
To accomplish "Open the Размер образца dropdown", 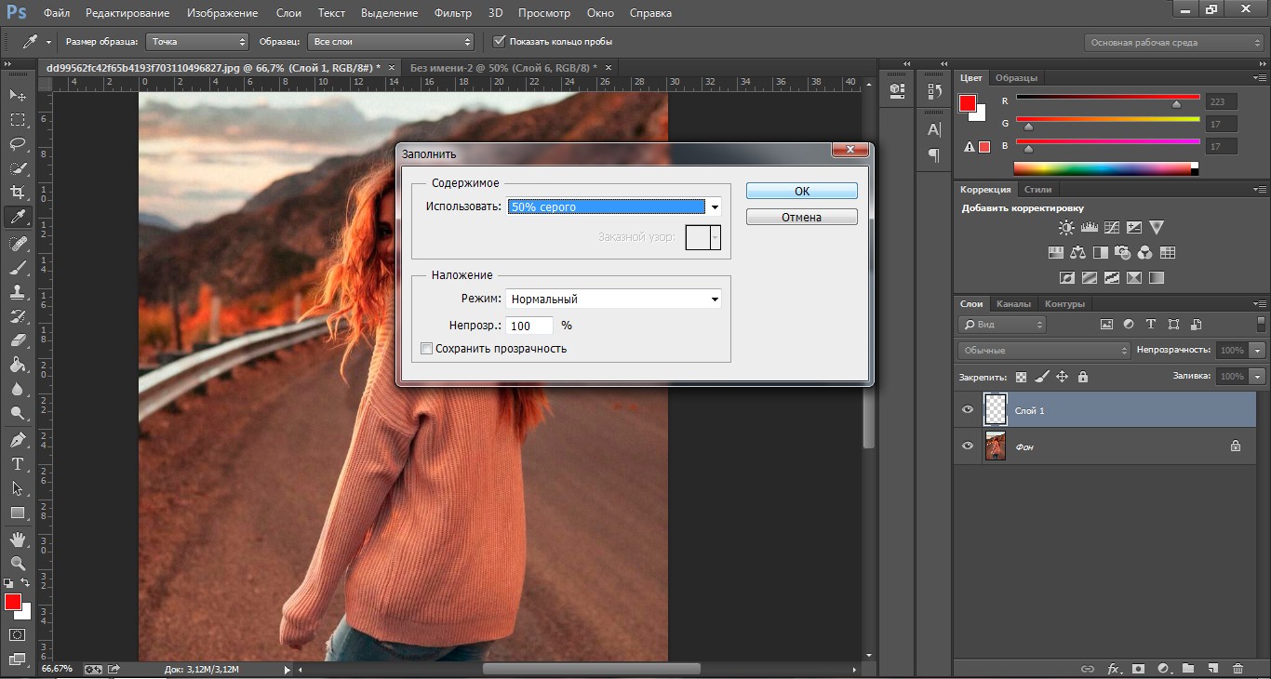I will pyautogui.click(x=197, y=42).
